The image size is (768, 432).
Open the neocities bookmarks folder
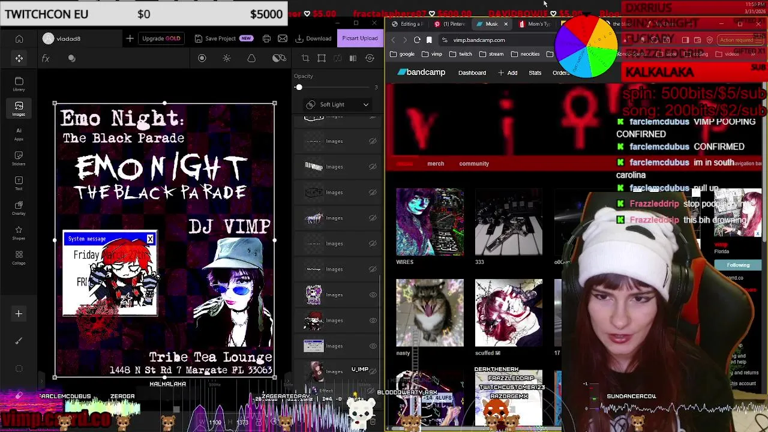[525, 54]
